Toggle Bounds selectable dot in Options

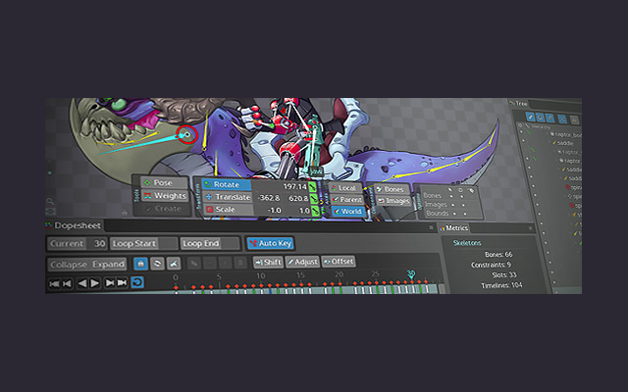(454, 214)
